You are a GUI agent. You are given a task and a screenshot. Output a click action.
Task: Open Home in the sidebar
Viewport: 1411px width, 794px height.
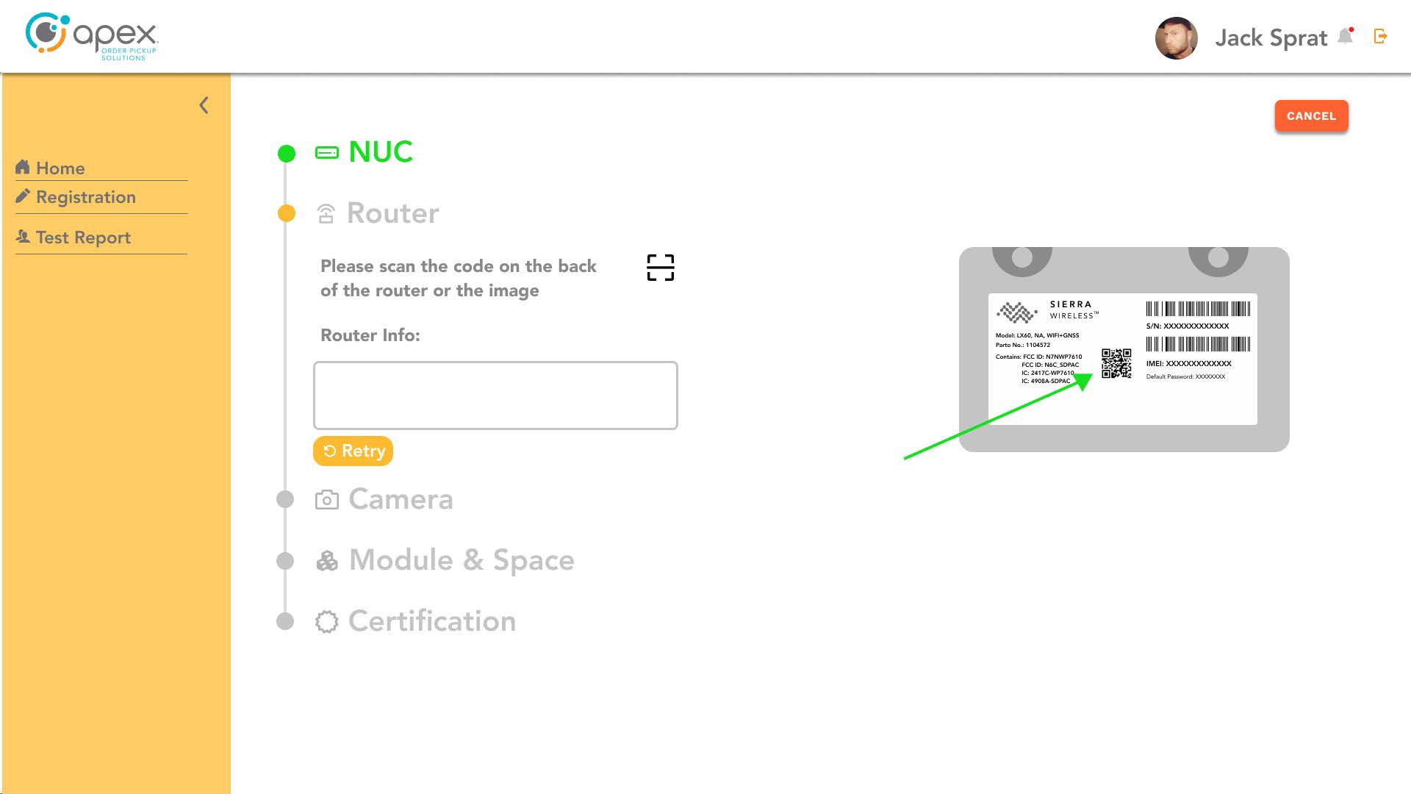[60, 168]
